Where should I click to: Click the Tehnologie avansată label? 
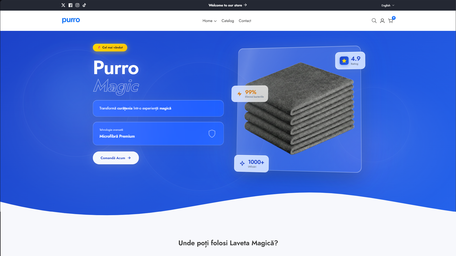pos(111,130)
